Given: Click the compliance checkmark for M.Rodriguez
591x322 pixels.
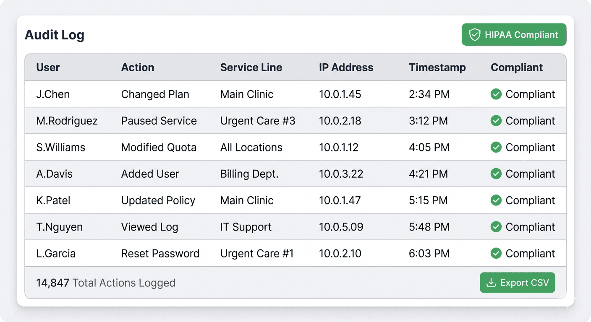Looking at the screenshot, I should click(x=496, y=121).
